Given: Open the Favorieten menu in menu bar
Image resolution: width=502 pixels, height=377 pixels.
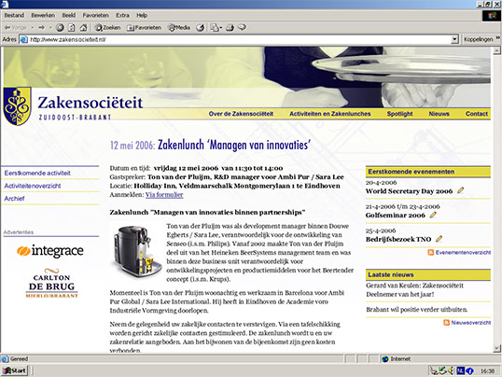Looking at the screenshot, I should [x=96, y=15].
